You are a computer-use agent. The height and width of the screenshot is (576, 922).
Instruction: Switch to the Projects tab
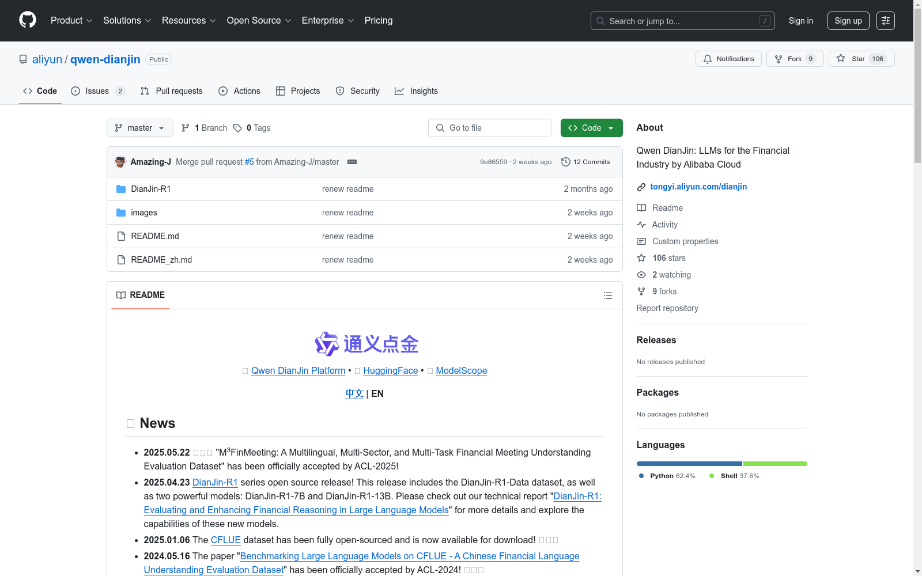298,91
